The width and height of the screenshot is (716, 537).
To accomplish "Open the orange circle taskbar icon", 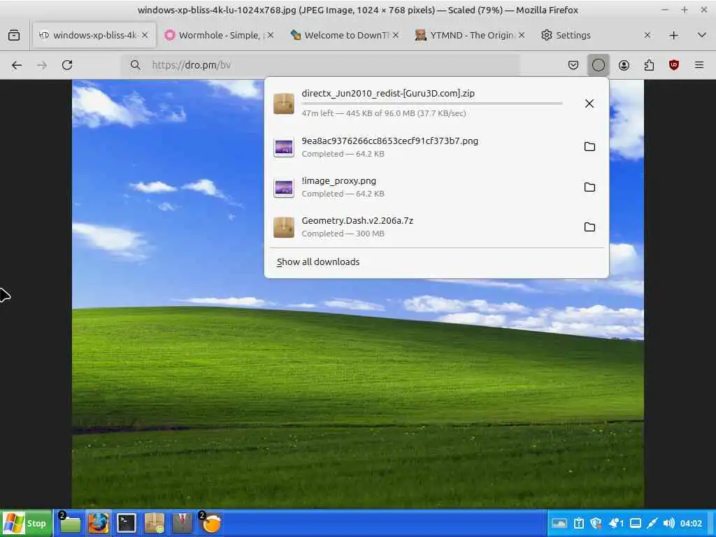I will pos(210,523).
